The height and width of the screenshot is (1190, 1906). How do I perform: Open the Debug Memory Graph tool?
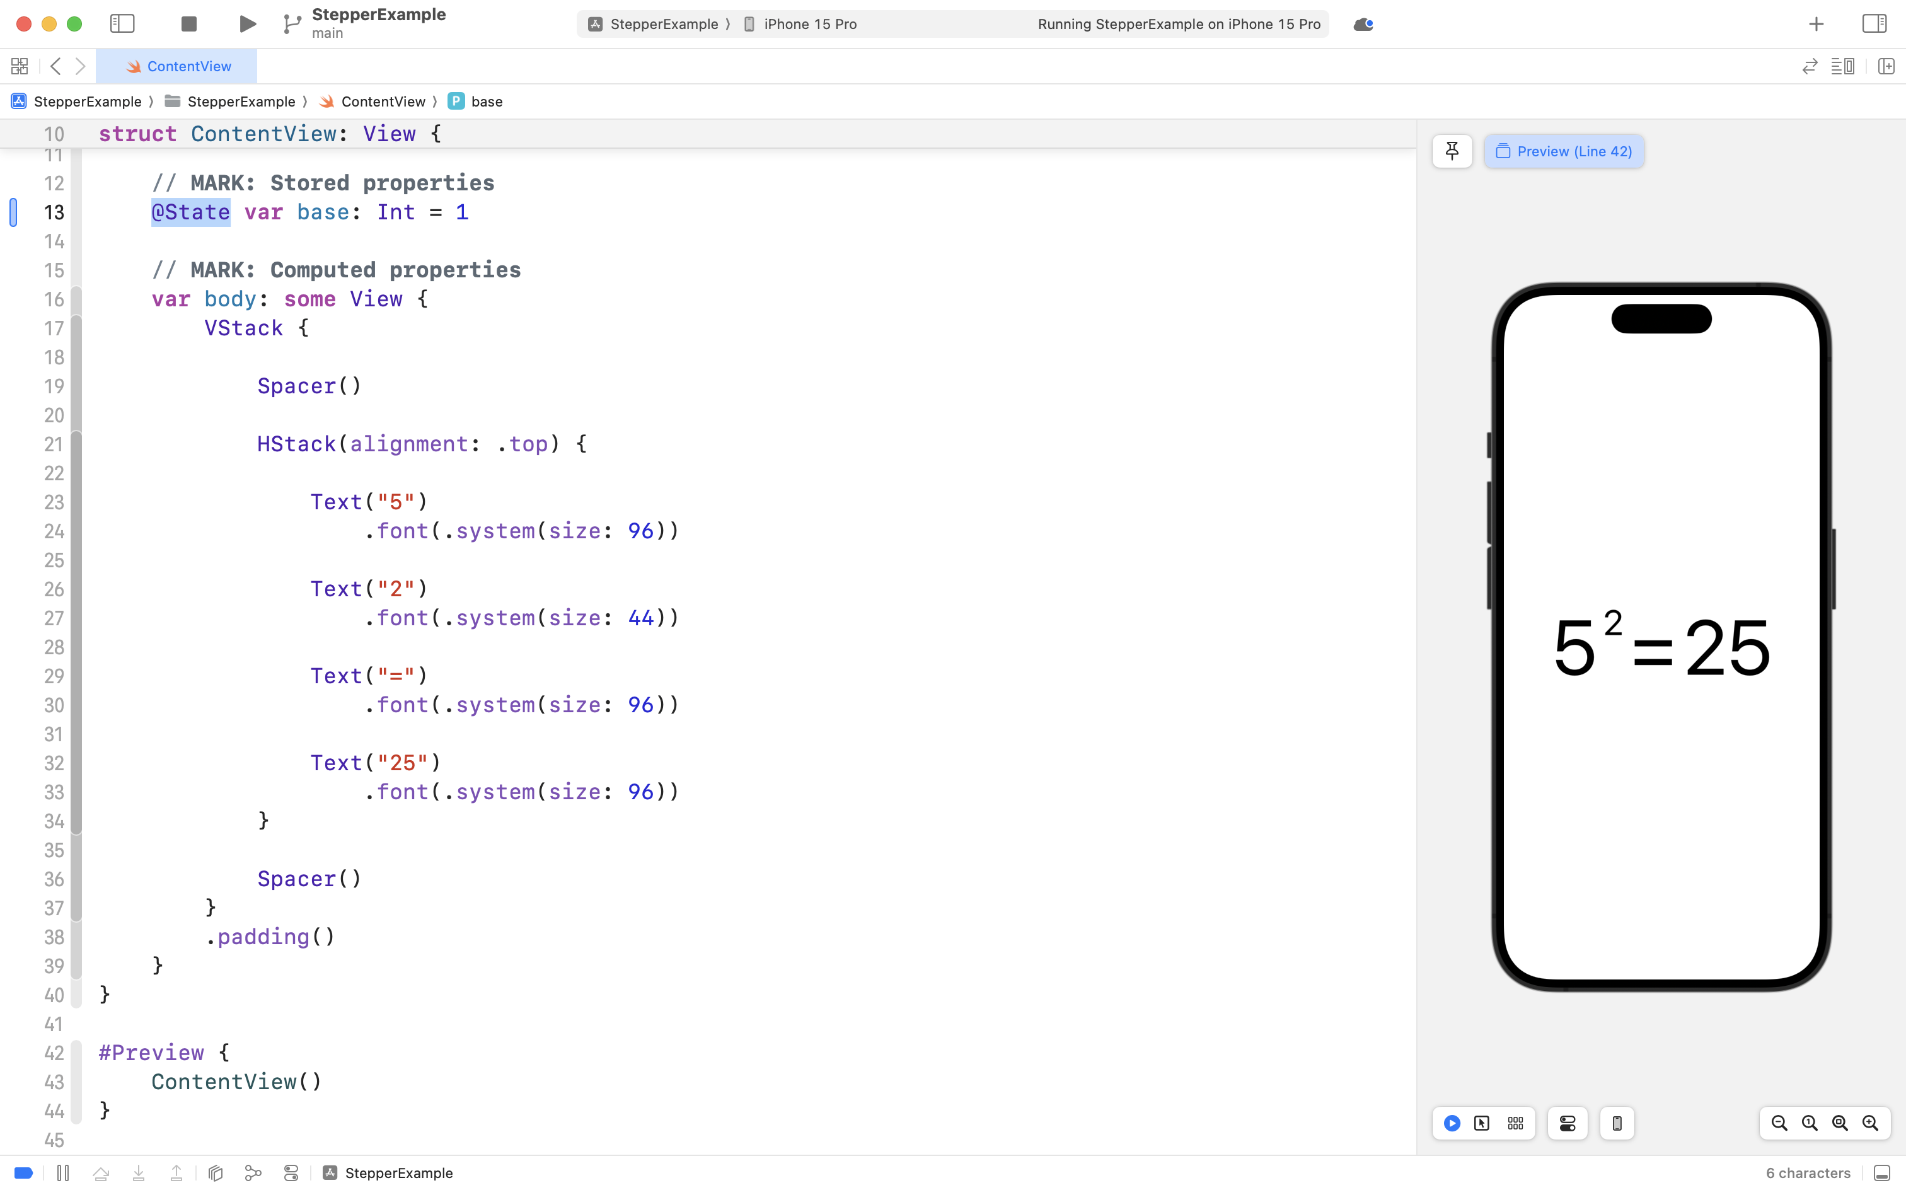[253, 1173]
